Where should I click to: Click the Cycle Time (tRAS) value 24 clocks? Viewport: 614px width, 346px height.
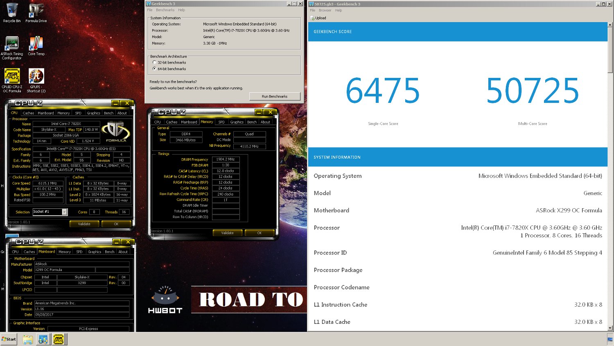[226, 188]
